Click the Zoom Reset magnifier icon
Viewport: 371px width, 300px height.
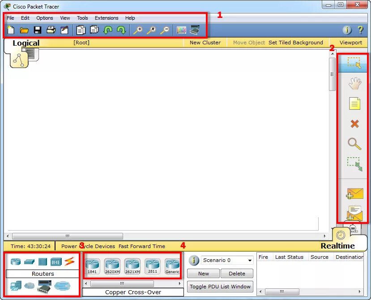(x=151, y=30)
